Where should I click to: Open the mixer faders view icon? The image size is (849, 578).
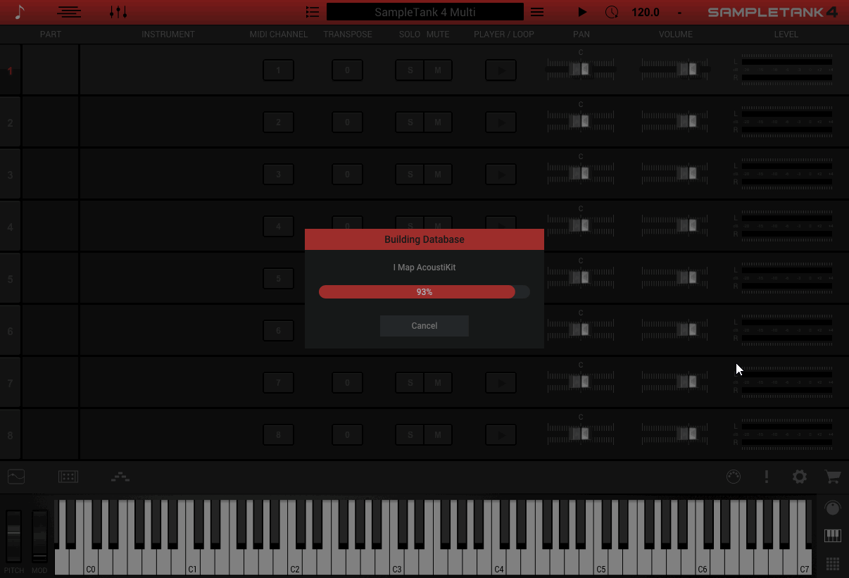118,12
